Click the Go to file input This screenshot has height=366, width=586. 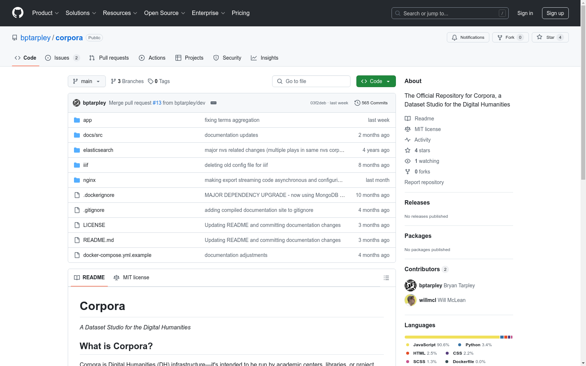pos(311,81)
